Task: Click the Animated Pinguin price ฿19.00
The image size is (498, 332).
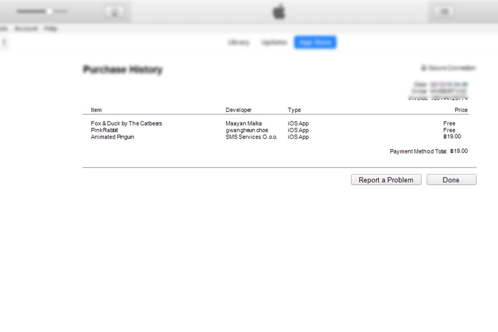Action: [x=452, y=136]
